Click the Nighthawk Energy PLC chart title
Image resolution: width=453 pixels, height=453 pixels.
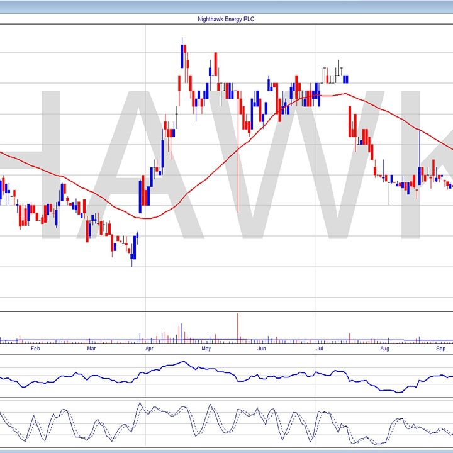tap(226, 20)
